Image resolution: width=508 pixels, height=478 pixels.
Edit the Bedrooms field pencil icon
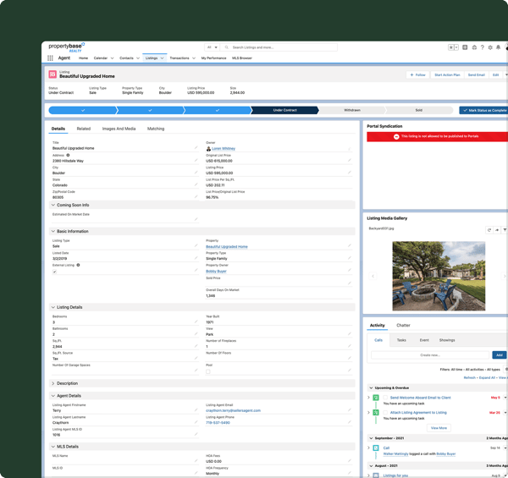(196, 321)
